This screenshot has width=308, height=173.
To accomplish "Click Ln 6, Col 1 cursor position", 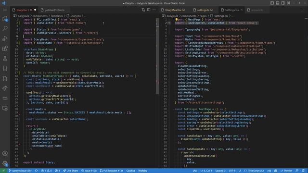I will click(206, 171).
